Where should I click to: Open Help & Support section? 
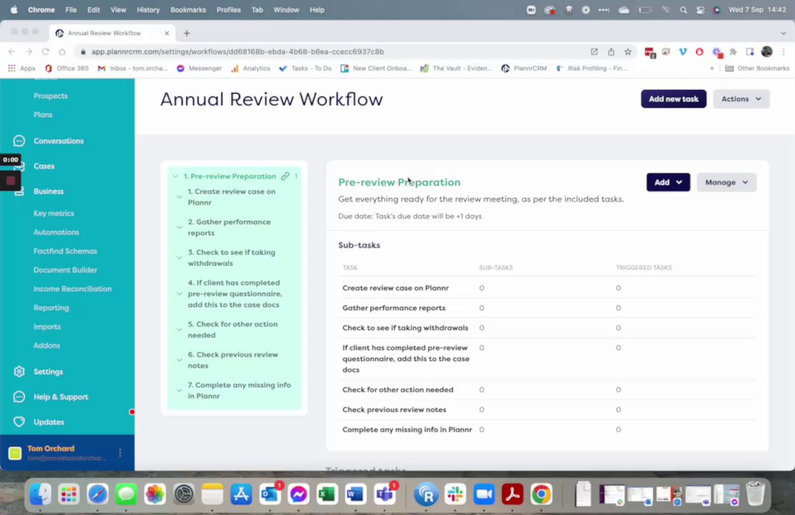[61, 396]
